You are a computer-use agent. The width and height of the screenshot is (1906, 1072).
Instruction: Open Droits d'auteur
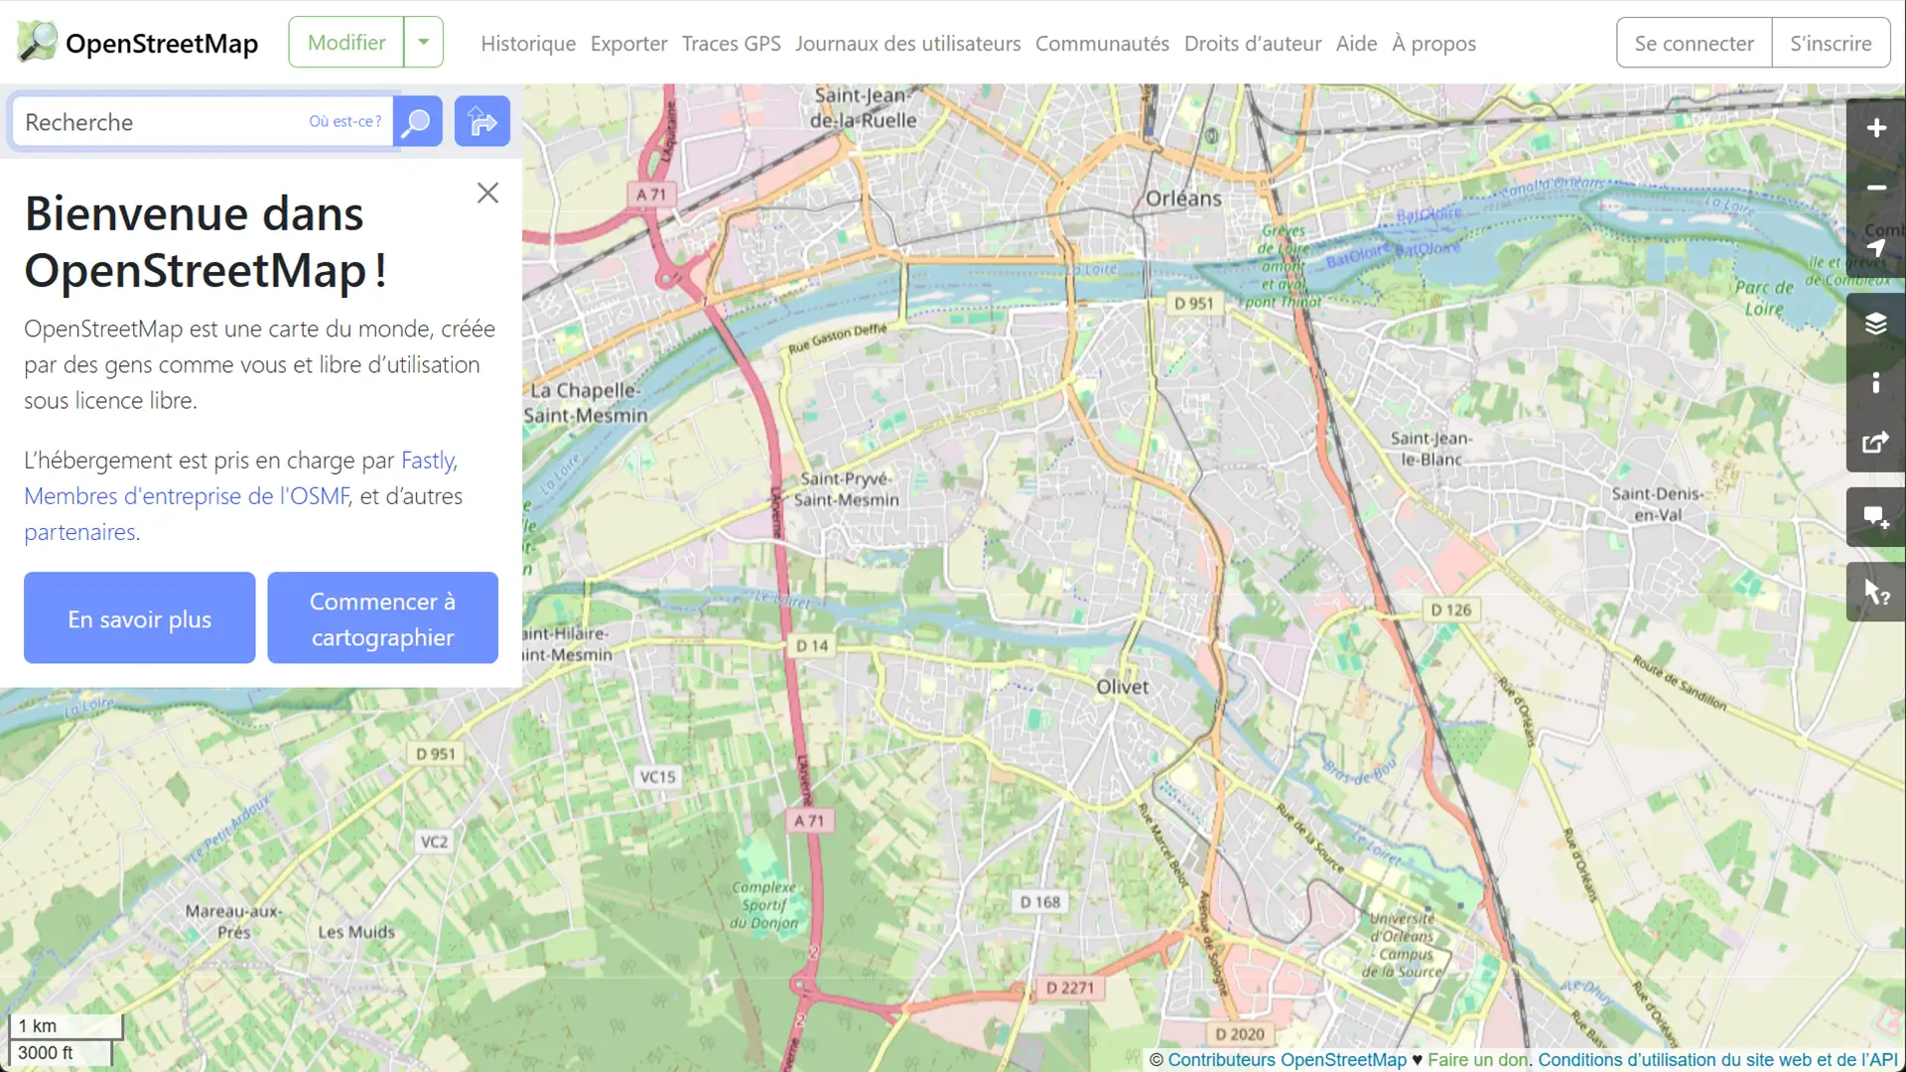pos(1253,44)
